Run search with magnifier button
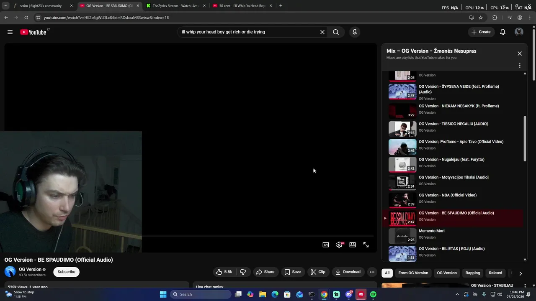 pyautogui.click(x=336, y=32)
